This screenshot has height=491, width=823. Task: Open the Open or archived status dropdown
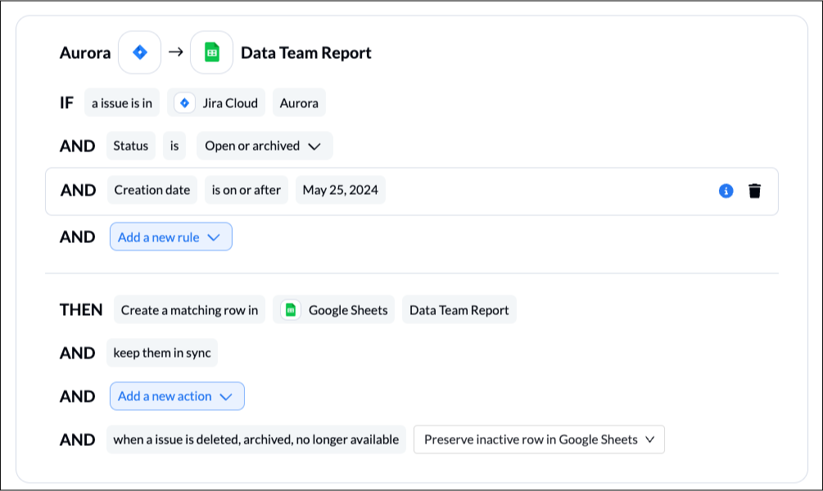tap(265, 146)
